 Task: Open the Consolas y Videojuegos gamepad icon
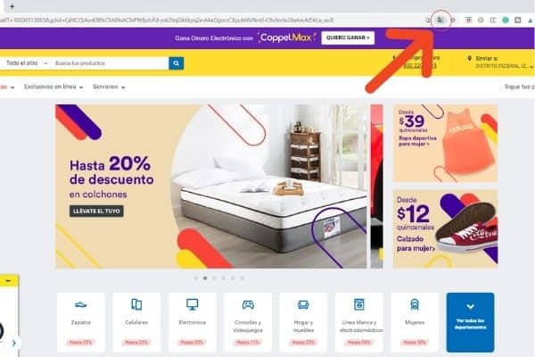pos(248,304)
